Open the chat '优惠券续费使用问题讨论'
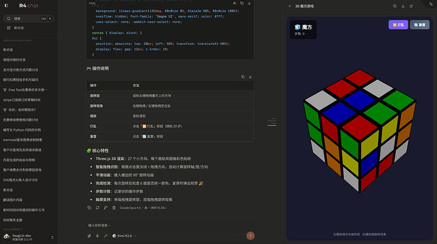The height and width of the screenshot is (244, 437). [x=21, y=120]
